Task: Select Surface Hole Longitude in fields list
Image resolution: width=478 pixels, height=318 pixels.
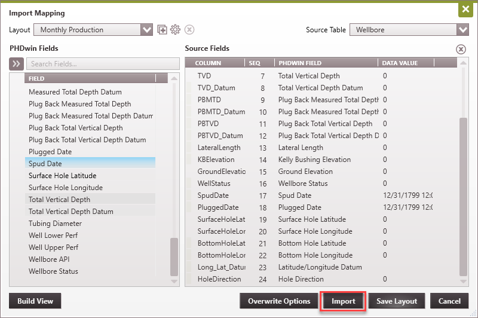Action: coord(90,188)
